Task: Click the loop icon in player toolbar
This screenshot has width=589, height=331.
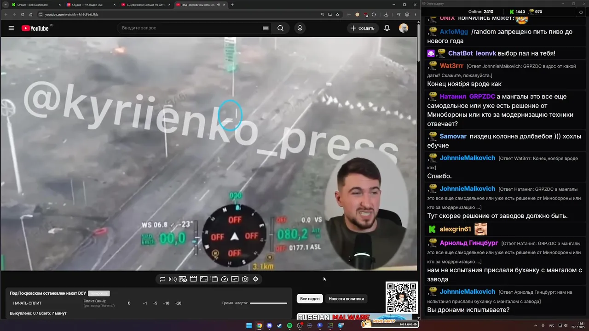Action: click(x=162, y=279)
